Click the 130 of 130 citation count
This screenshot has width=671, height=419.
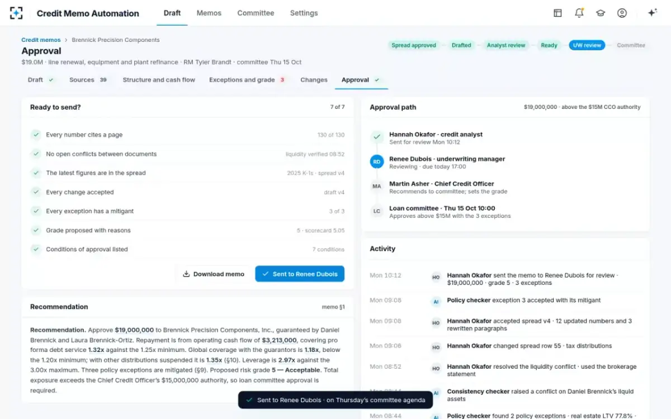coord(331,135)
